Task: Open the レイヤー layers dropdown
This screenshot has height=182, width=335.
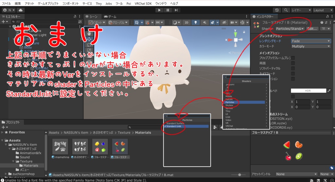Action: tap(301, 10)
